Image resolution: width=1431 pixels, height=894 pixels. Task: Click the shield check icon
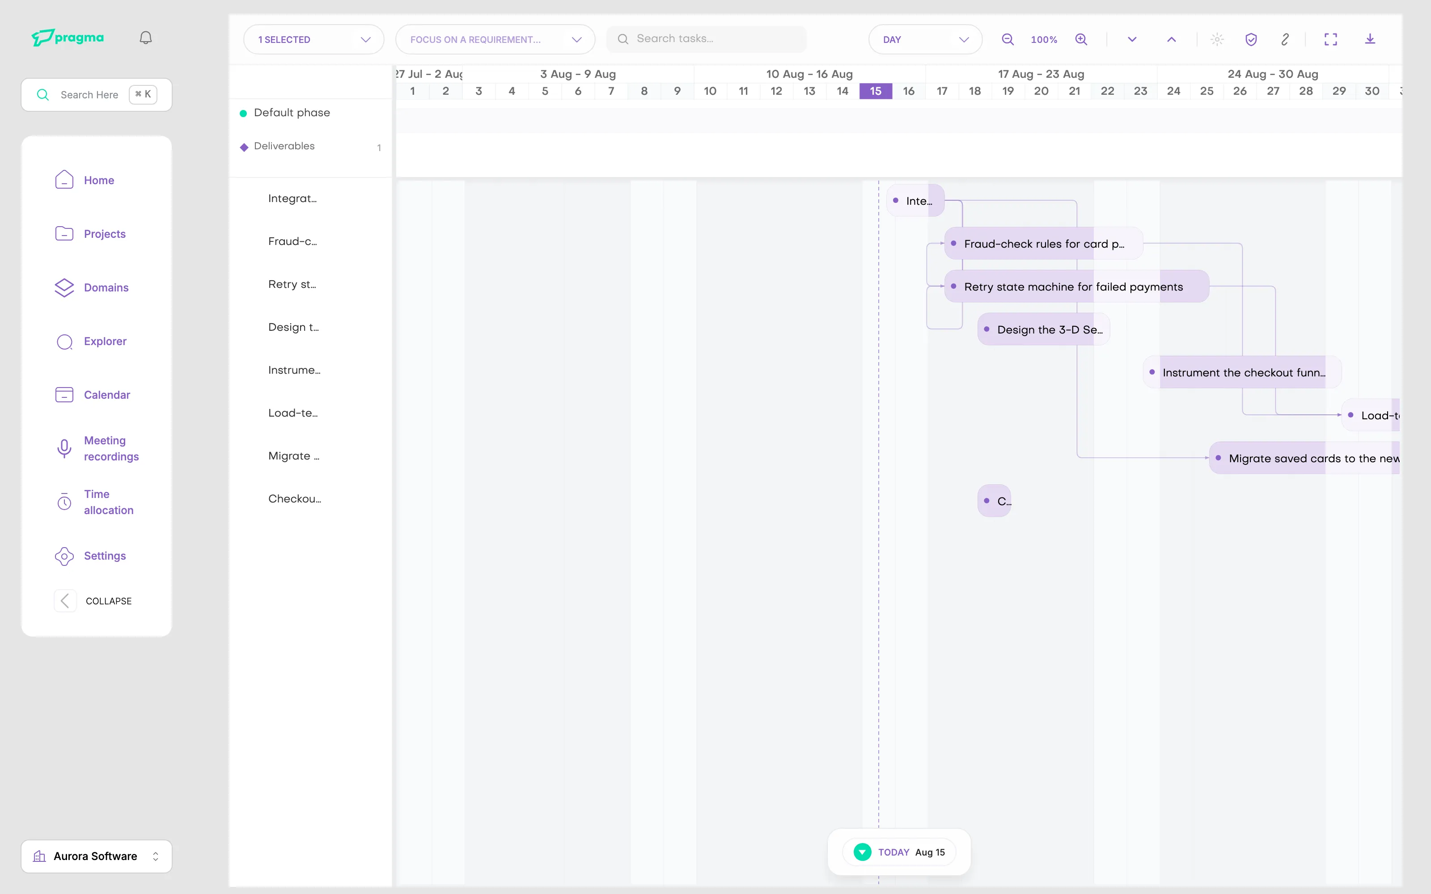coord(1251,40)
